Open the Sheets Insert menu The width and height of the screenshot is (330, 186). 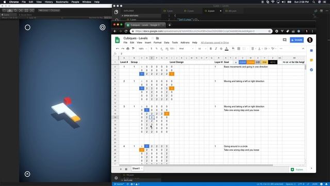click(148, 42)
